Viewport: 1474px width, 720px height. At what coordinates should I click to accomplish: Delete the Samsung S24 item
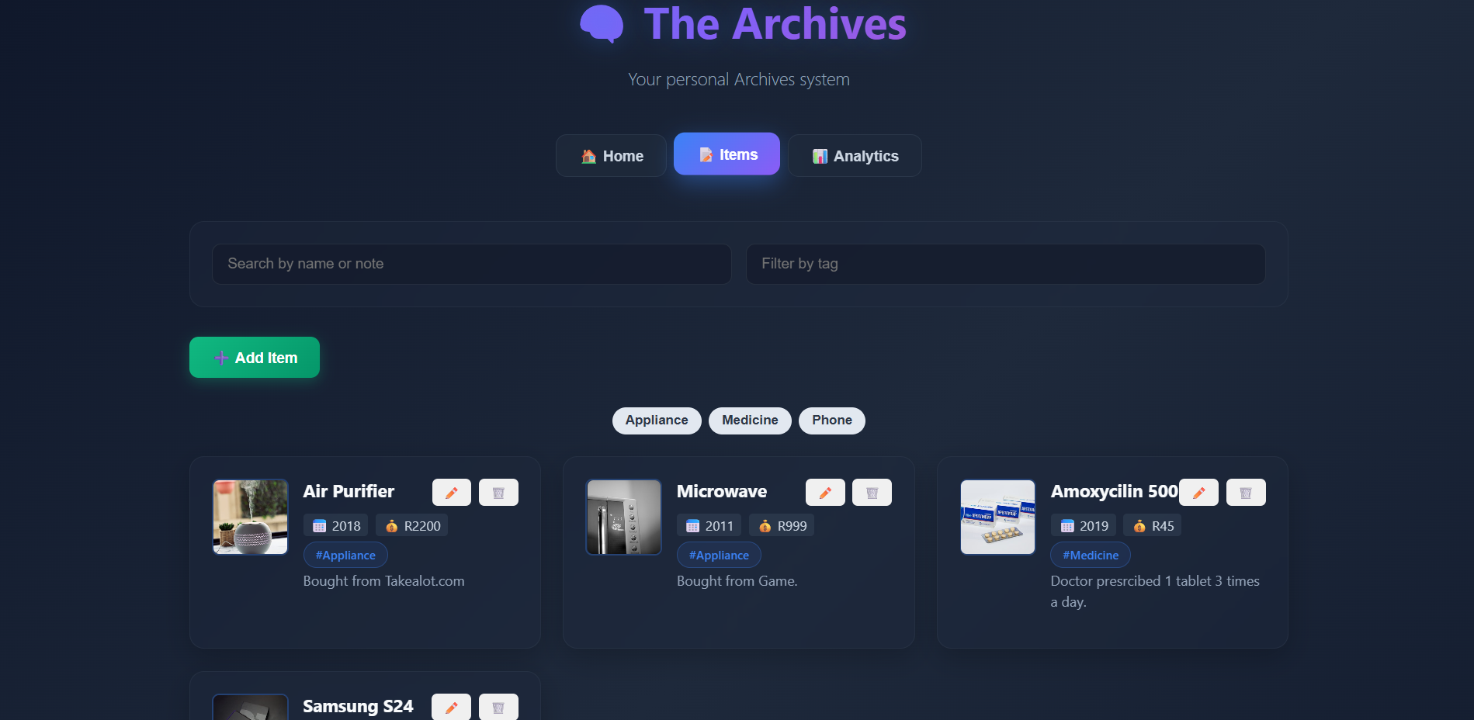(498, 707)
